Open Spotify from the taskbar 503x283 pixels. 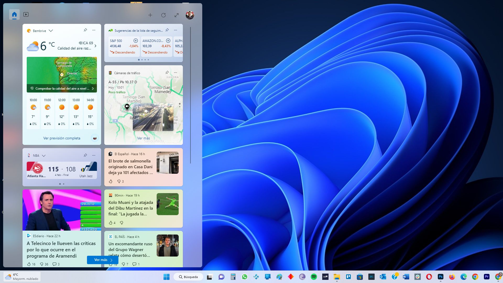tap(314, 277)
